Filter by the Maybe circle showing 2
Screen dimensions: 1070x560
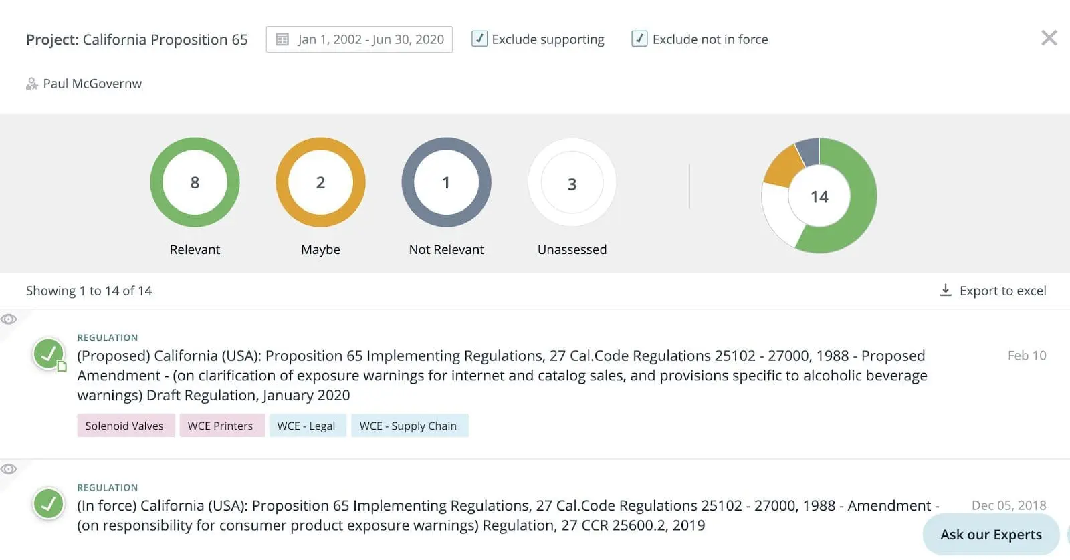coord(320,182)
